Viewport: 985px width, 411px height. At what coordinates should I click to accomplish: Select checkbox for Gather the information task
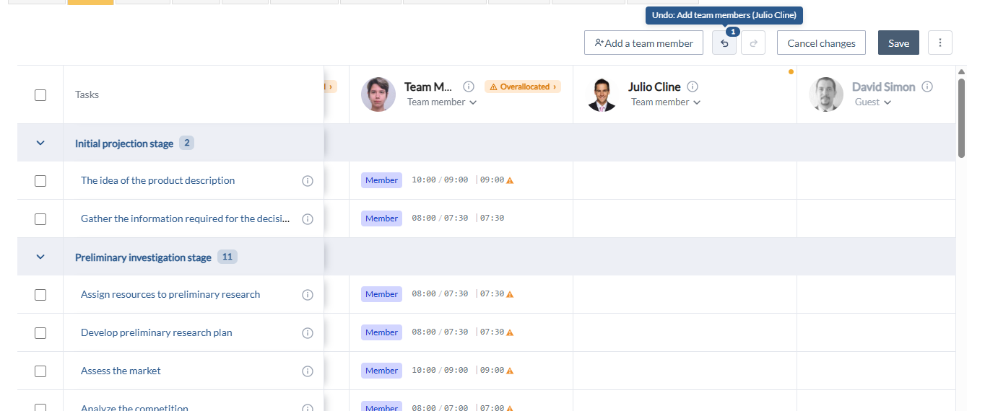[x=40, y=218]
